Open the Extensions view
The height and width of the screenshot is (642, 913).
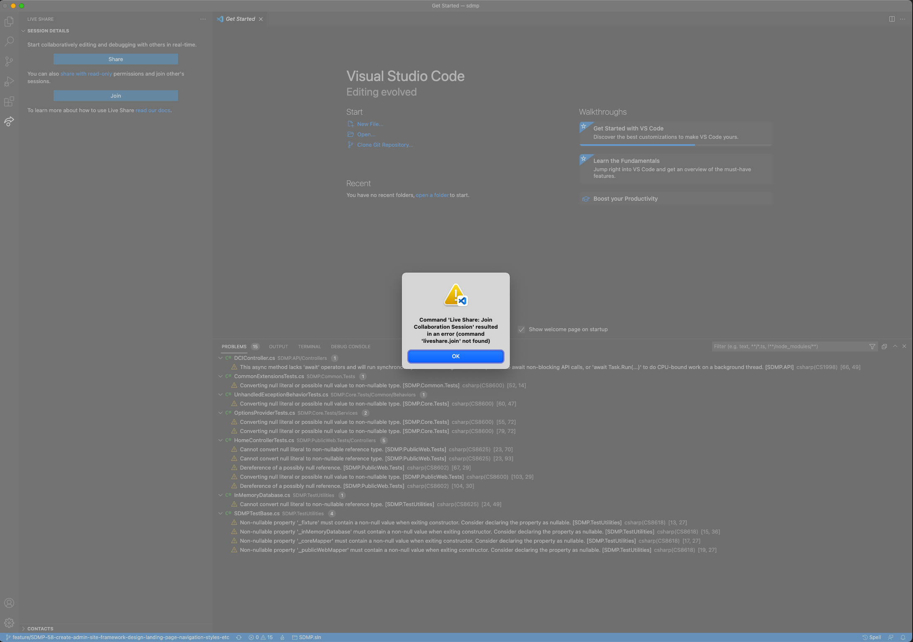[x=9, y=101]
